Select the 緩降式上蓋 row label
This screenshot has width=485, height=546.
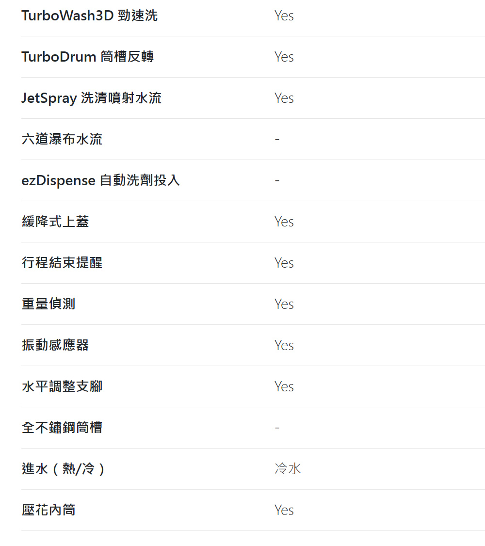[x=55, y=222]
